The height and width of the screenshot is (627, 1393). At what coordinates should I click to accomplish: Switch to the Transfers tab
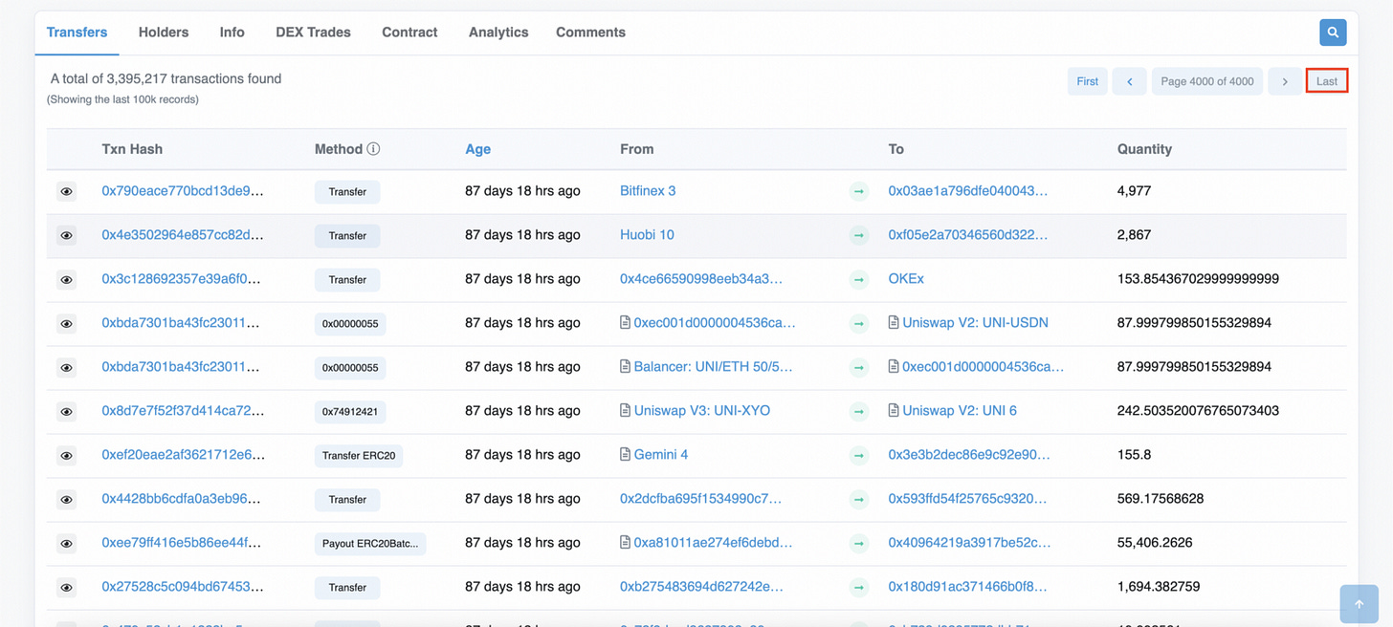pos(77,32)
